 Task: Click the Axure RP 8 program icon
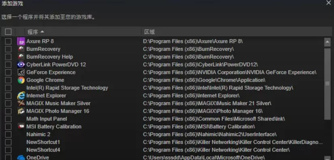coord(21,41)
